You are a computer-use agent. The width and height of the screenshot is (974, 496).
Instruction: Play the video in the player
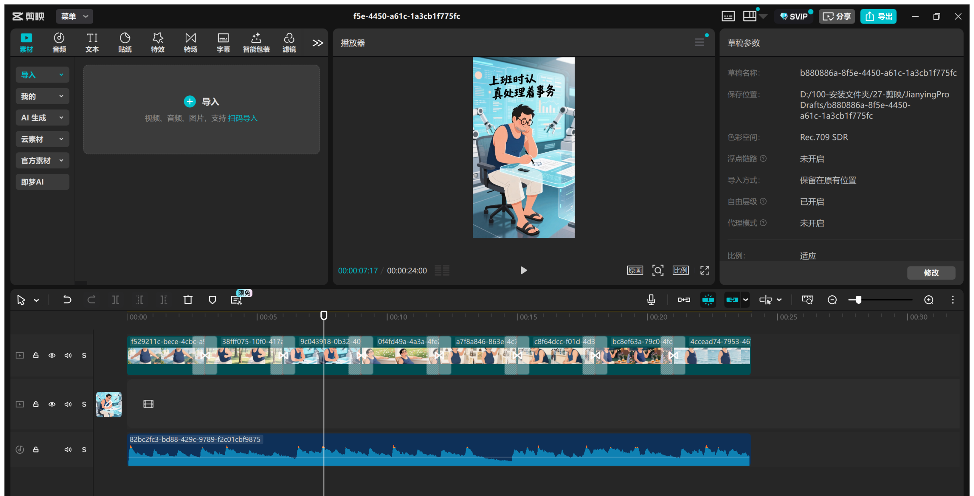524,270
